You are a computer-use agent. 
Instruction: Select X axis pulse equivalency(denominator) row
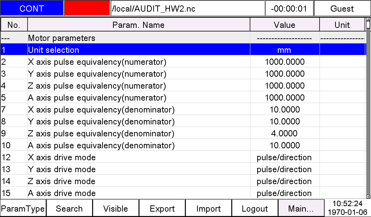point(183,109)
